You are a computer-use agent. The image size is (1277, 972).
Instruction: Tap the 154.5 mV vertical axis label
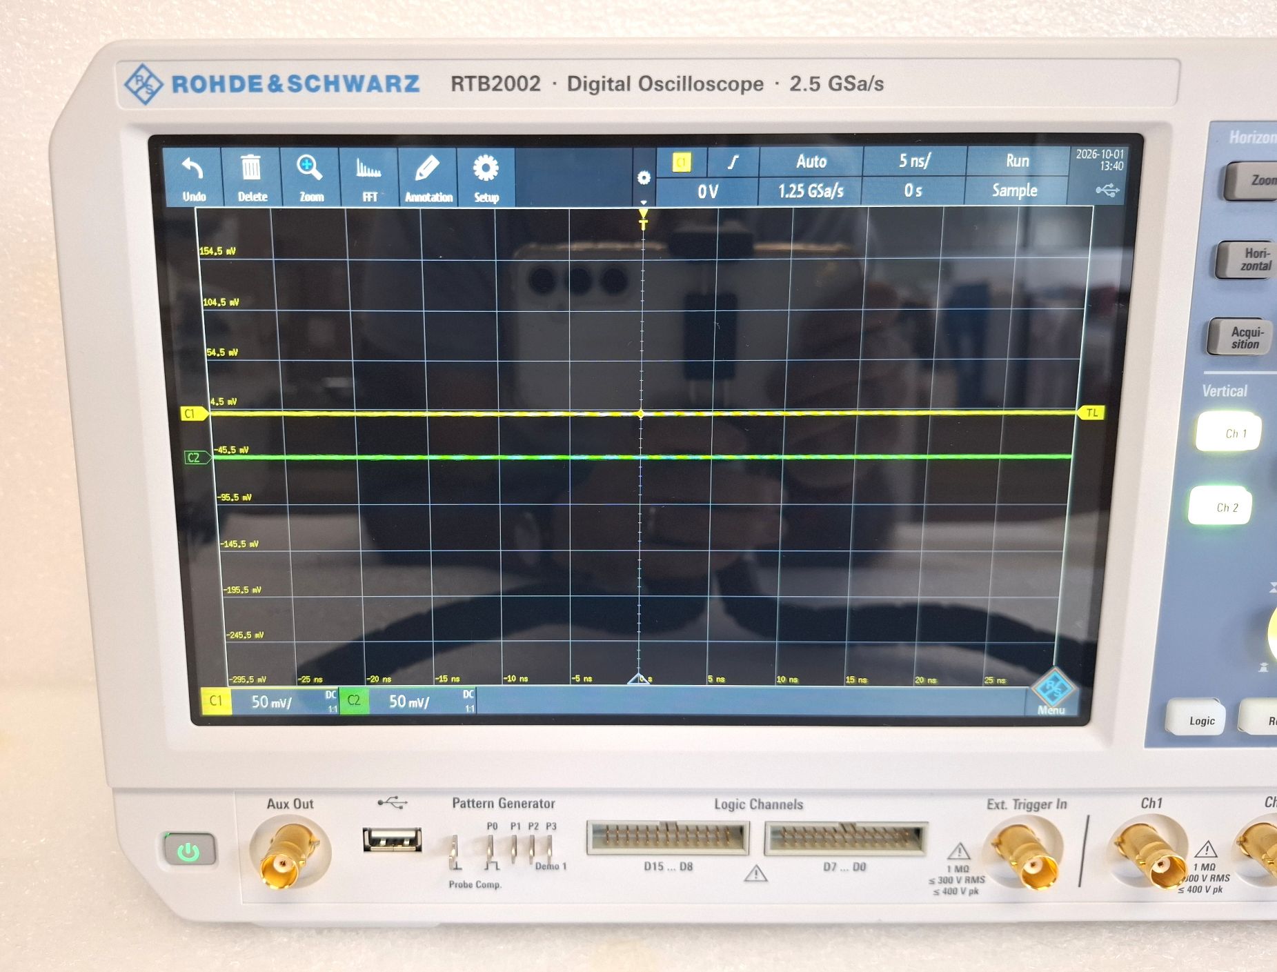217,251
